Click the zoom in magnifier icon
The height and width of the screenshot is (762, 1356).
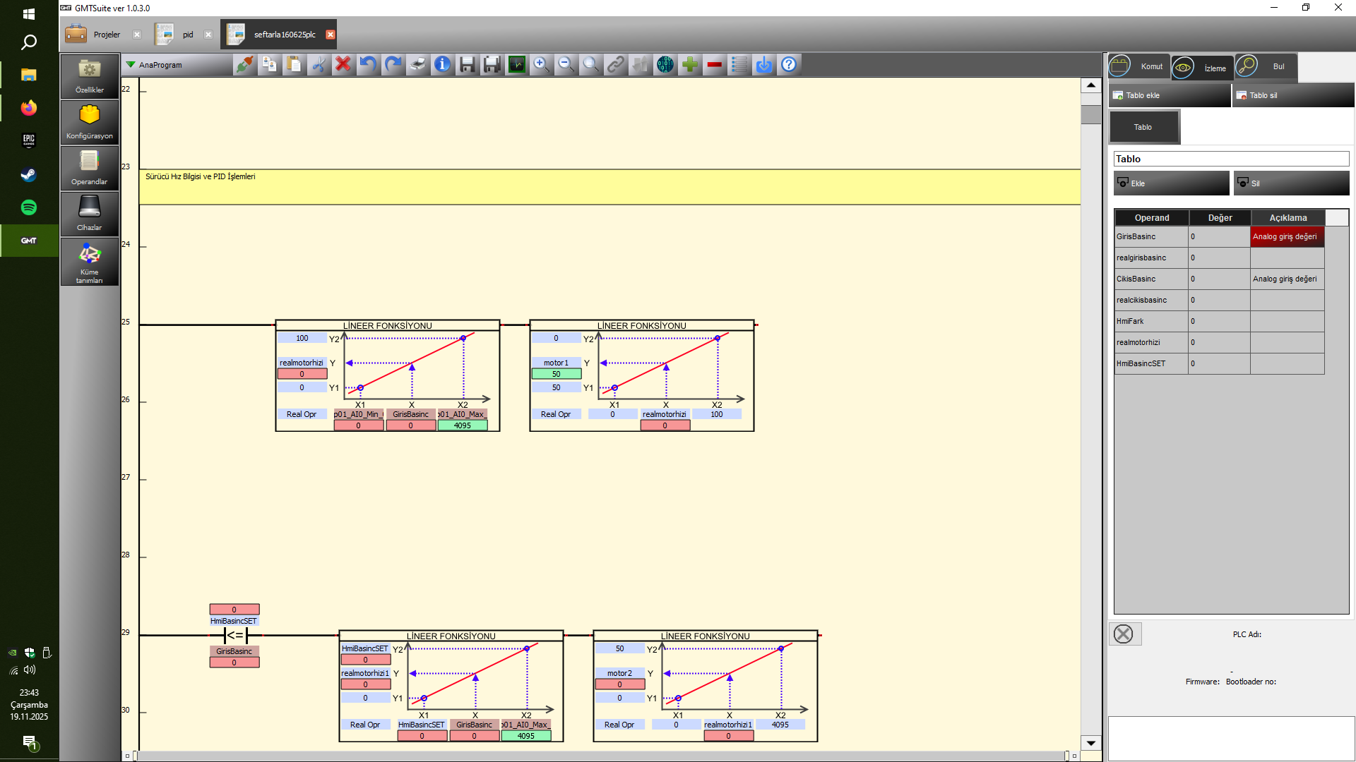click(x=541, y=65)
